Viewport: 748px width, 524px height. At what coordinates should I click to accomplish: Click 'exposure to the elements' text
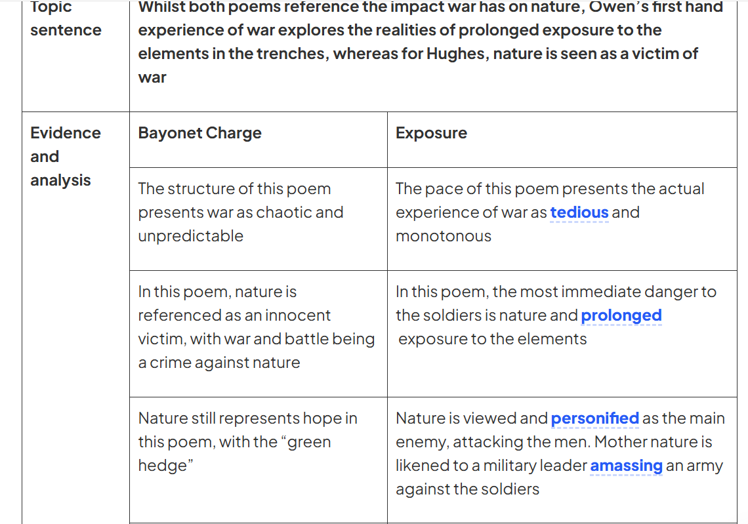tap(492, 339)
